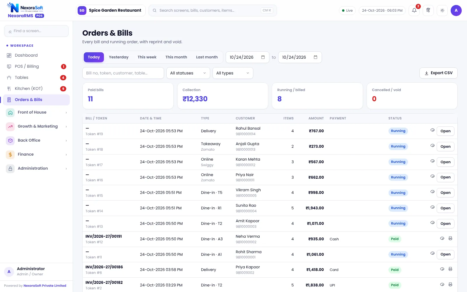Select the Last month filter

click(x=207, y=57)
